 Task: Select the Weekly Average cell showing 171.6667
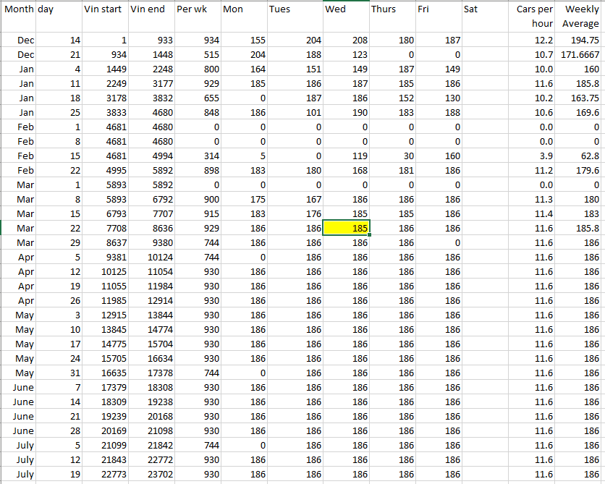580,55
